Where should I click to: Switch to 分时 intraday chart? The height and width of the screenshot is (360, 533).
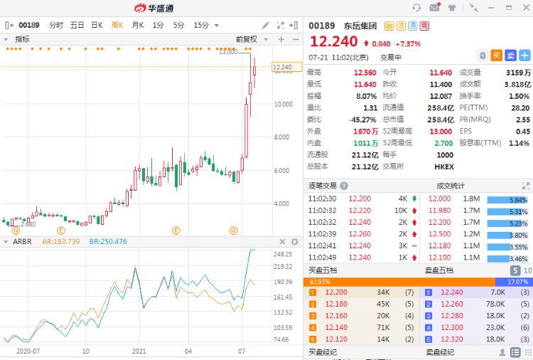tap(56, 25)
